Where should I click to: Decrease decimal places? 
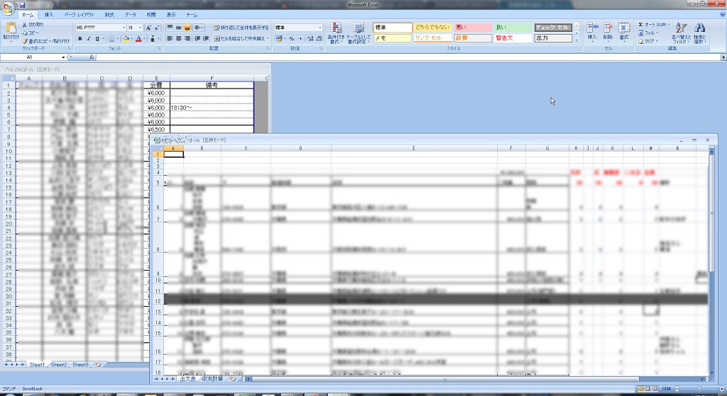tap(319, 39)
